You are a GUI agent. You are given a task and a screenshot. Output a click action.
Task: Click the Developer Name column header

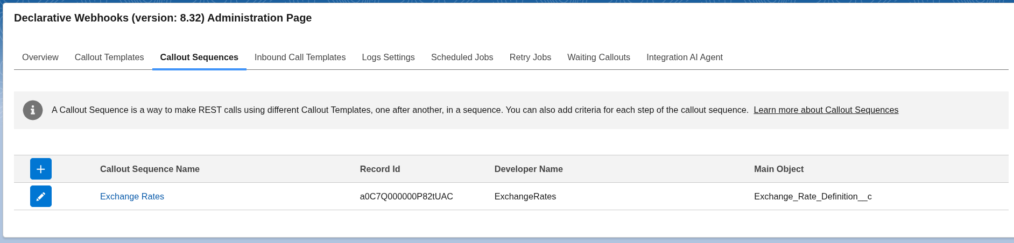pyautogui.click(x=528, y=169)
